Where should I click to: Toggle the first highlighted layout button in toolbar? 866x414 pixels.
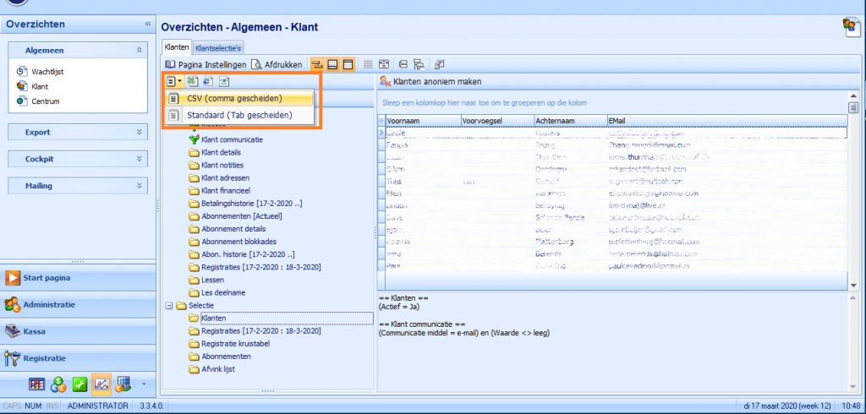pyautogui.click(x=317, y=64)
